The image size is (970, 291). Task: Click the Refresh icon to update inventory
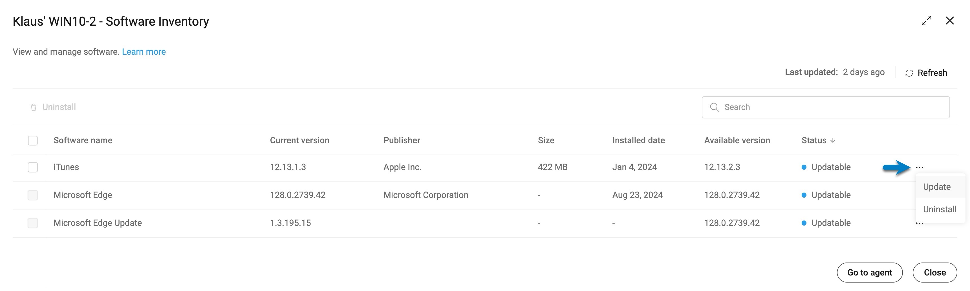(x=909, y=73)
